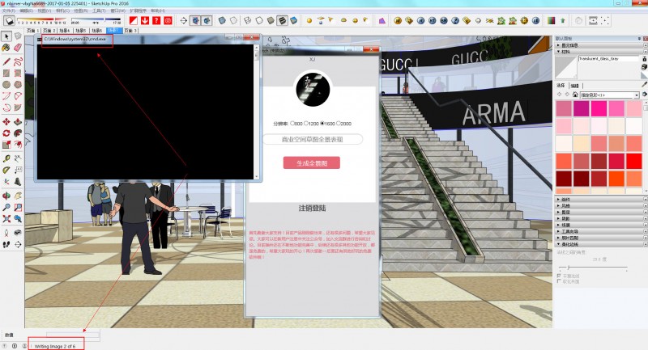Screen dimensions: 648x350
Task: Switch to the 场景5 scene tab
Action: point(80,31)
